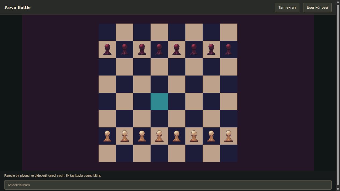Select the second white pawn from the left
The height and width of the screenshot is (191, 340).
tap(124, 136)
